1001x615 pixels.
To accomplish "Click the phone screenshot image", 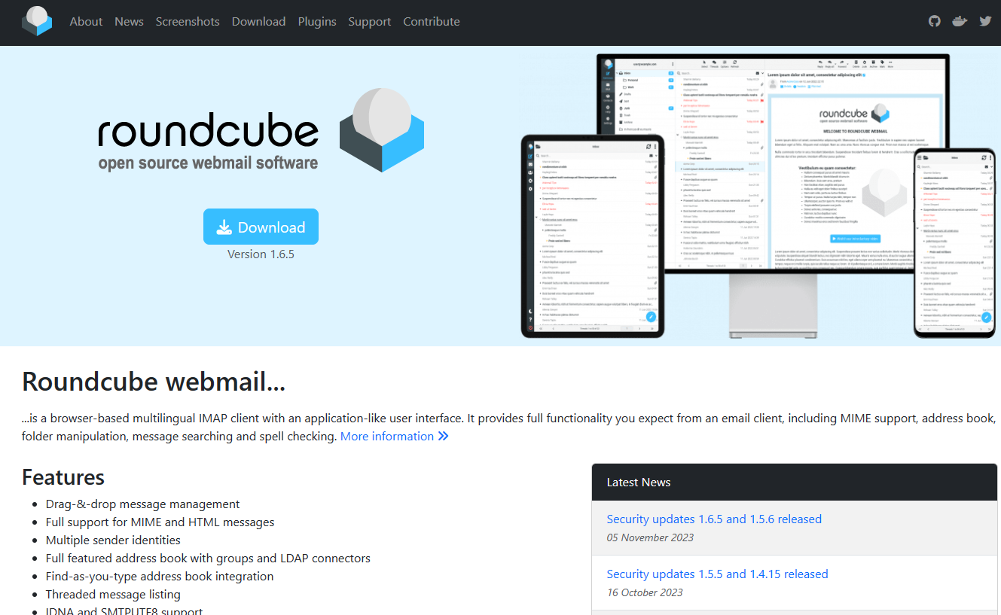I will pyautogui.click(x=954, y=242).
